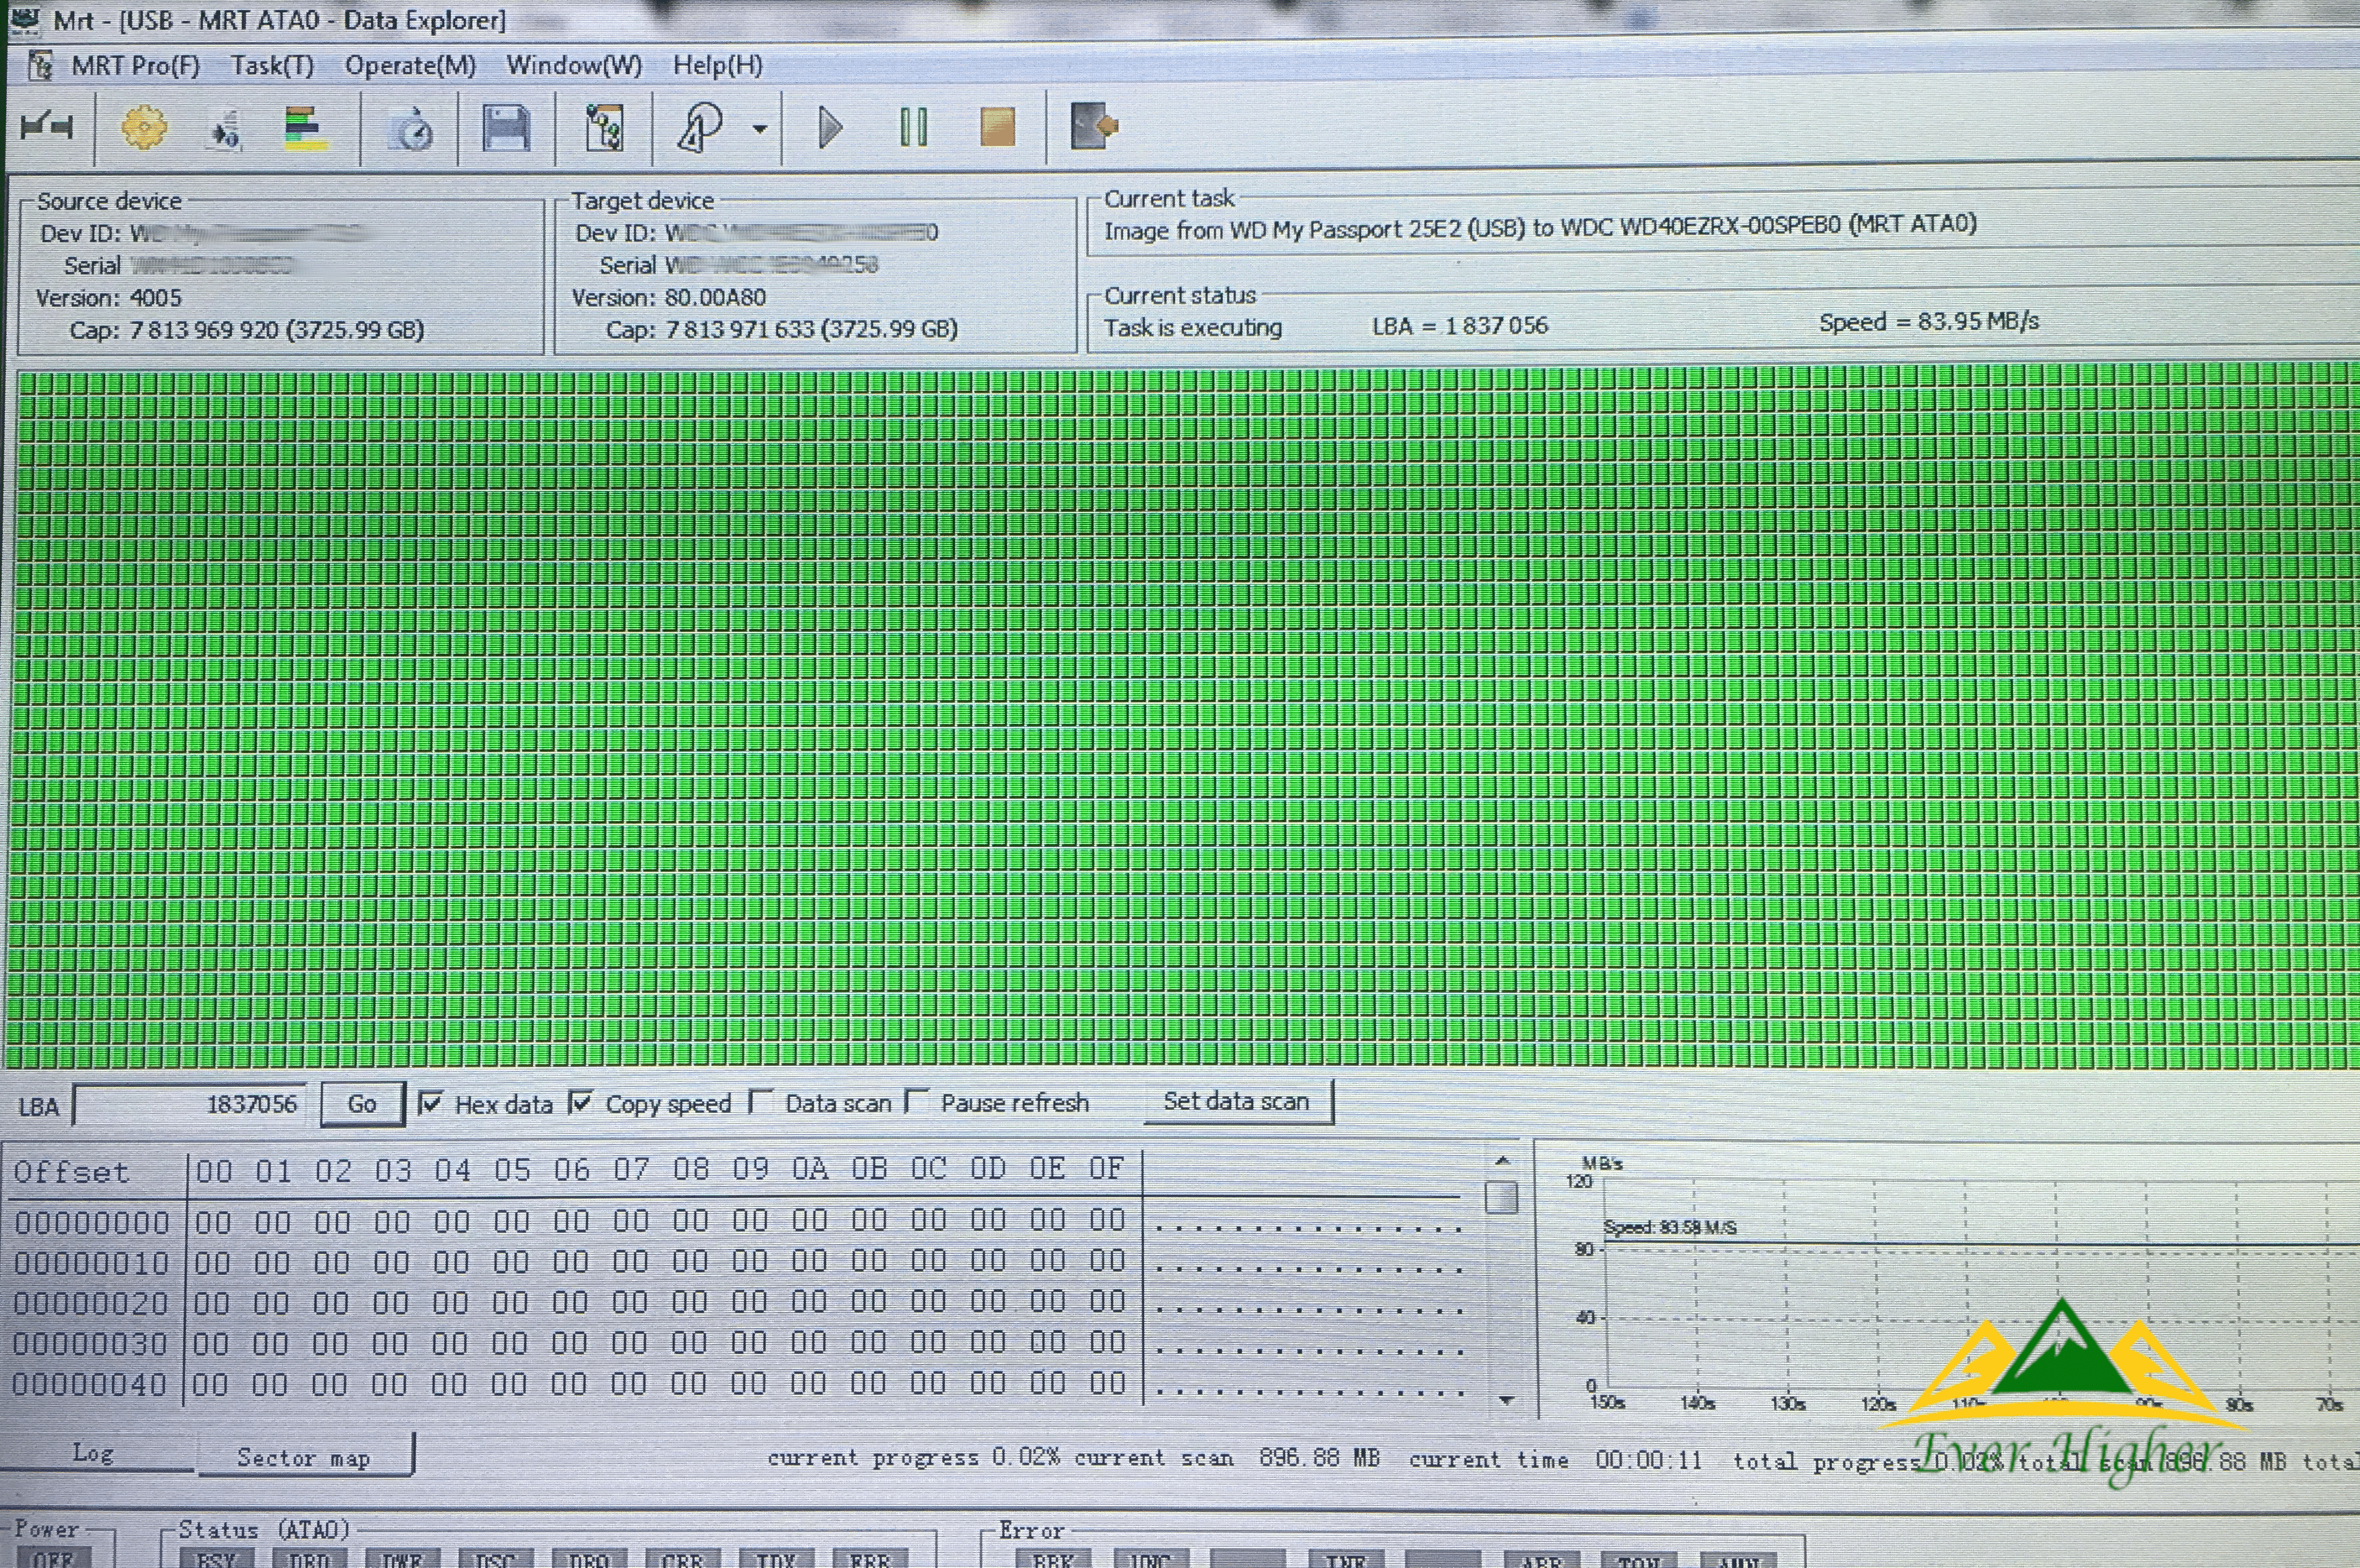Enable the Data scan checkbox

coord(760,1102)
